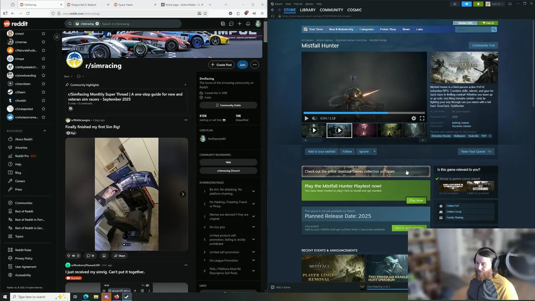Open Steam friends icon in title bar
535x301 pixels.
click(x=455, y=4)
